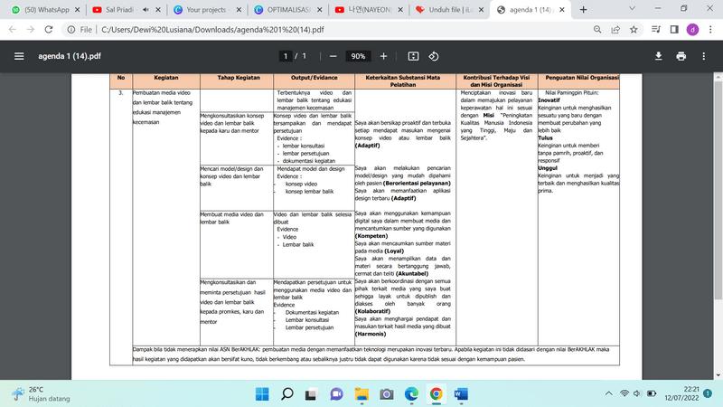Image resolution: width=723 pixels, height=407 pixels.
Task: Zoom out with the minus button
Action: pyautogui.click(x=333, y=56)
